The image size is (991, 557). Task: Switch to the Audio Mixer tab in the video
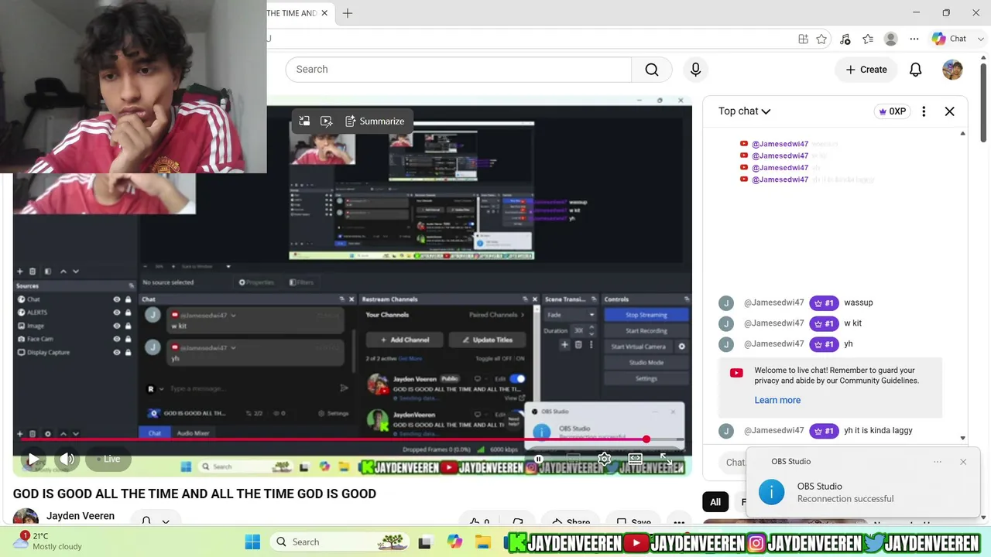click(x=193, y=433)
